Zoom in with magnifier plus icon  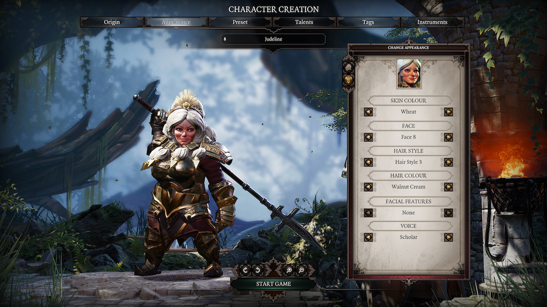(x=289, y=270)
